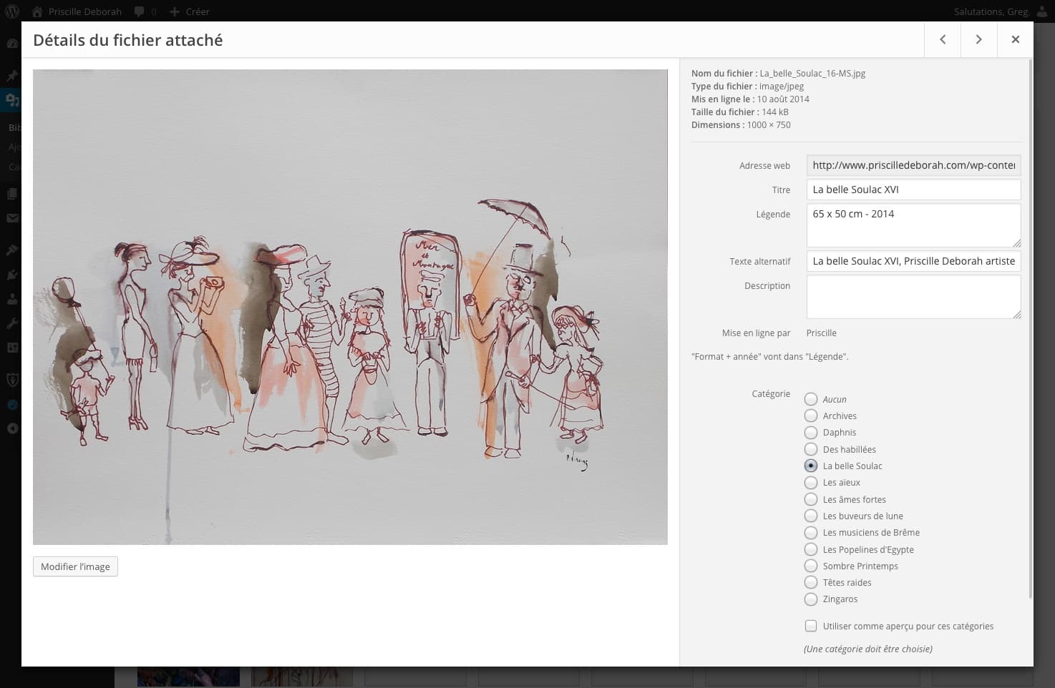1055x688 pixels.
Task: Select the Zingaros category radio button
Action: tap(811, 599)
